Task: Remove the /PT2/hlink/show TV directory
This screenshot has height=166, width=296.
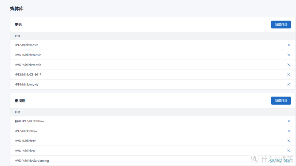Action: (289, 131)
